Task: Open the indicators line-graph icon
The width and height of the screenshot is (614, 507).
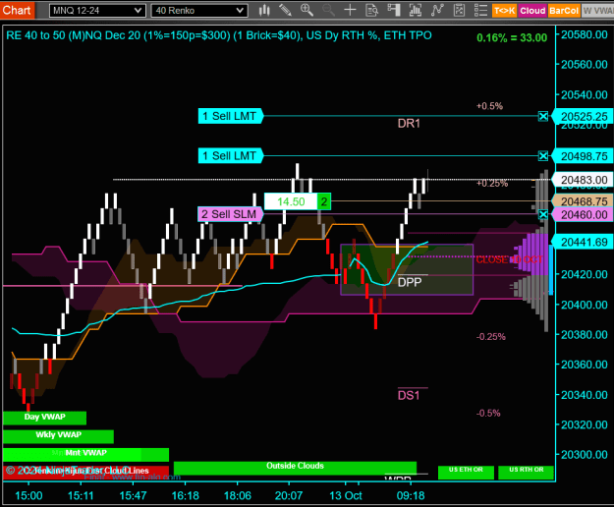Action: click(437, 10)
